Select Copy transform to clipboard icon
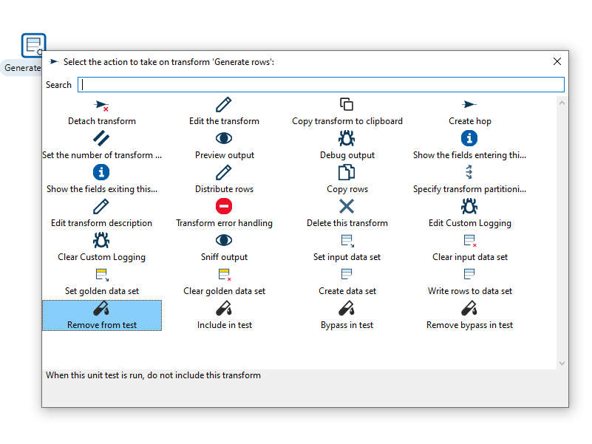 click(x=347, y=104)
